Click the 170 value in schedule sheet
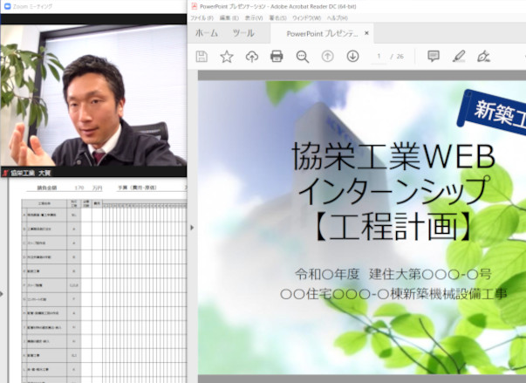Screen dimensions: 526x383 (x=79, y=188)
